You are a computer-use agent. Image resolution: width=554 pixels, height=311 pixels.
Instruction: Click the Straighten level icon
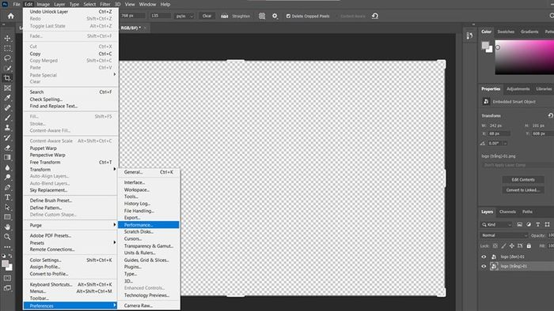224,16
